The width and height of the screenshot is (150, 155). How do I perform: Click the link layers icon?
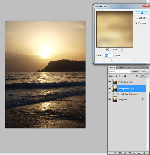(x=115, y=153)
